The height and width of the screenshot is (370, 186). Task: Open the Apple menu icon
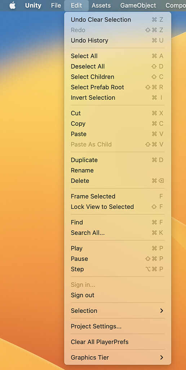pos(13,5)
